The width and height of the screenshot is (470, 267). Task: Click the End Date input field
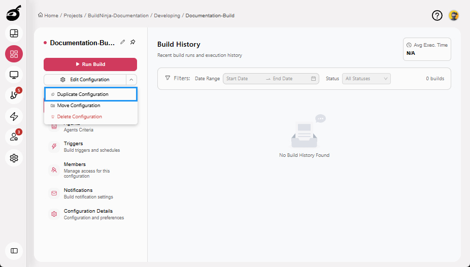(291, 79)
